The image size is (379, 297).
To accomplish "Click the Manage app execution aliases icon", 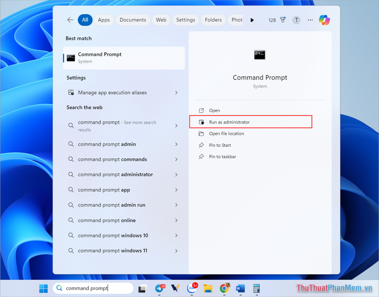I will point(71,93).
